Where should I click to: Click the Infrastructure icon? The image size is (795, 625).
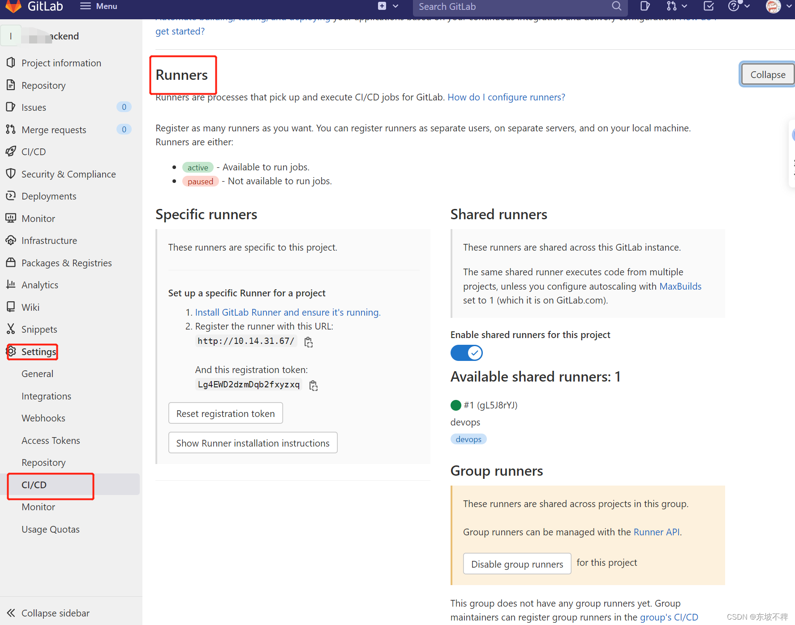click(11, 240)
